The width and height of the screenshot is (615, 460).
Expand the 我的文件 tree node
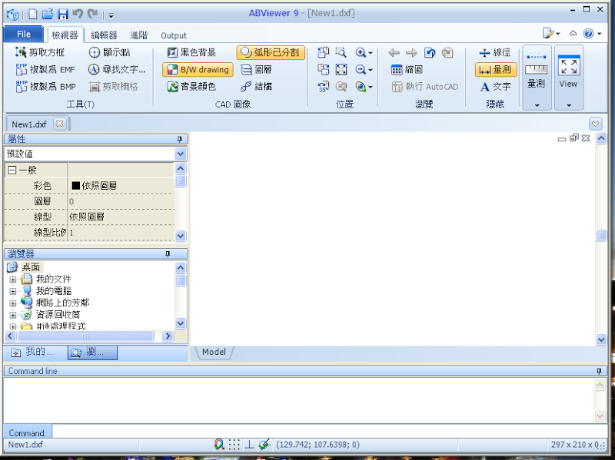(x=13, y=280)
